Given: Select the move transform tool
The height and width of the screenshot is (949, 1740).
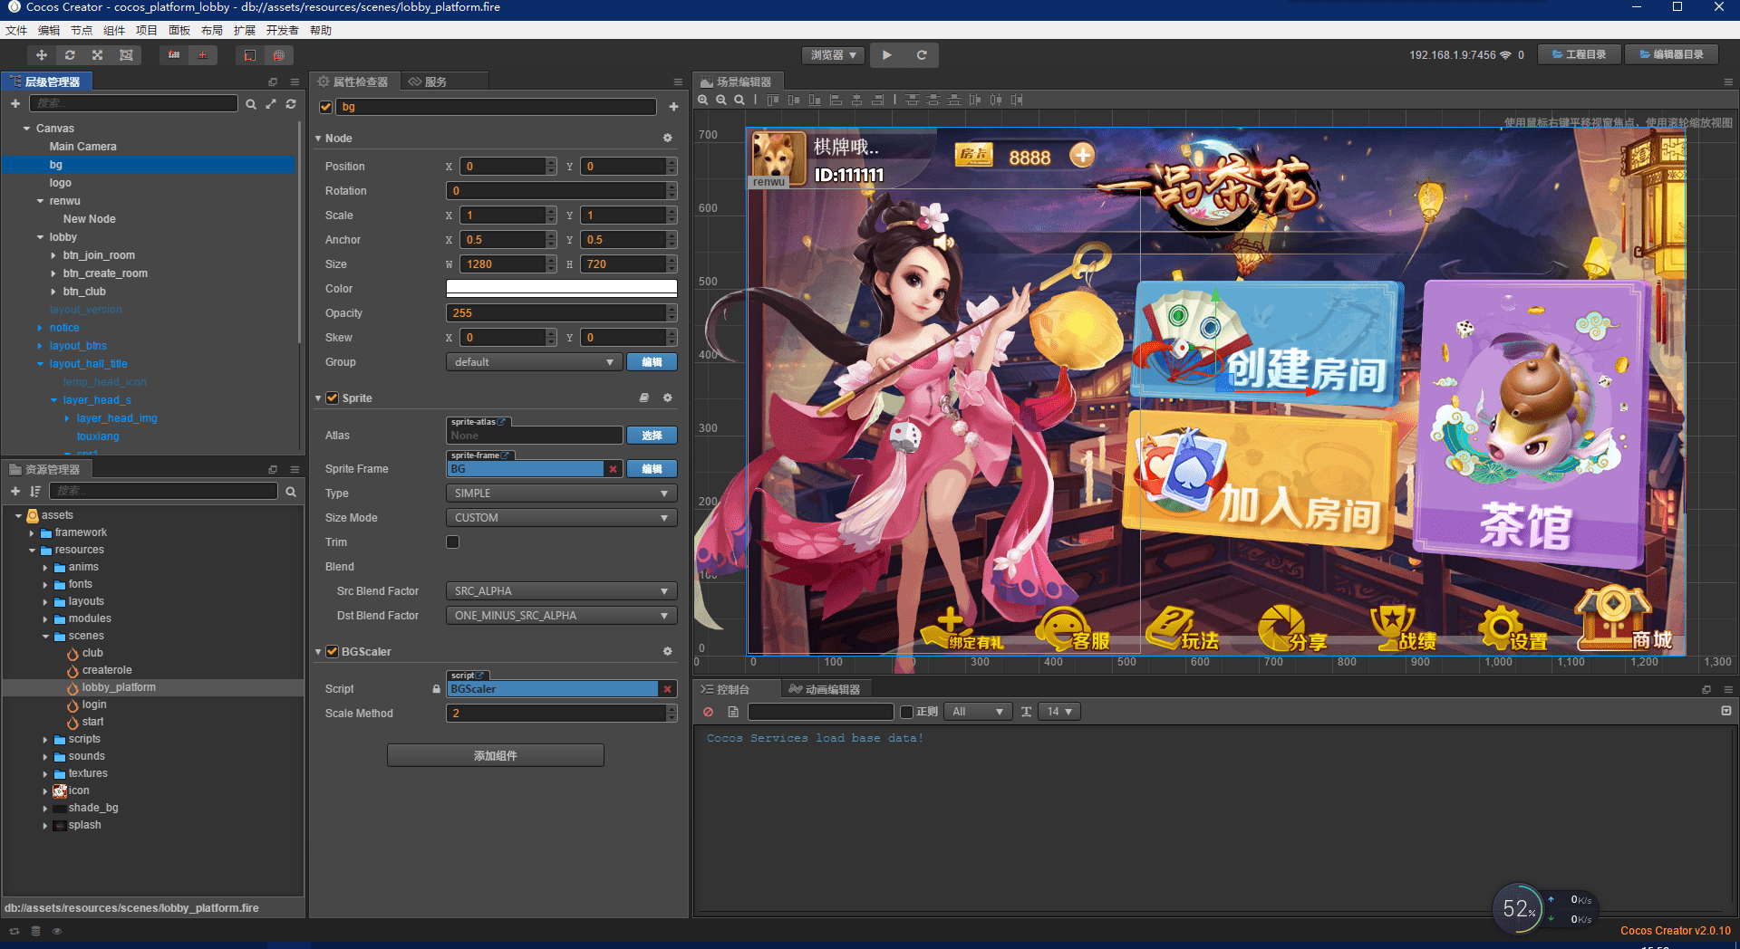Looking at the screenshot, I should 42,55.
